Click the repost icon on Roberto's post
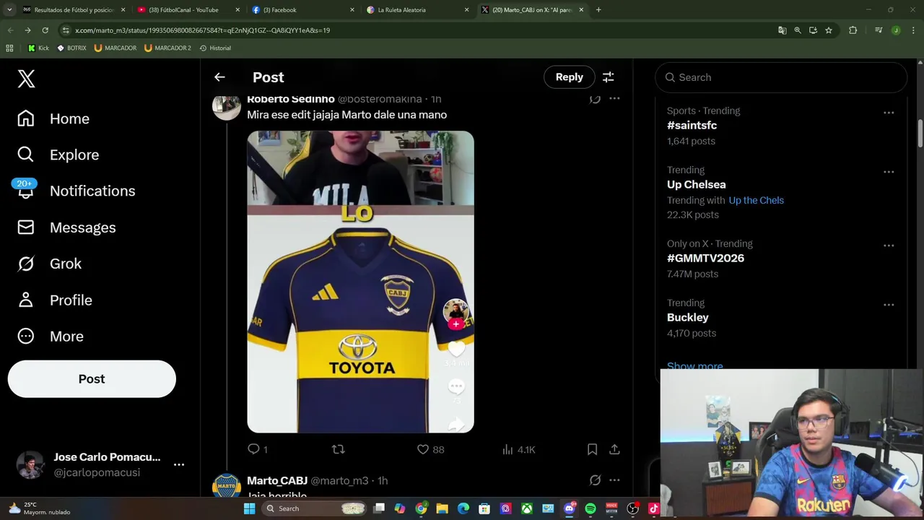 pos(338,449)
